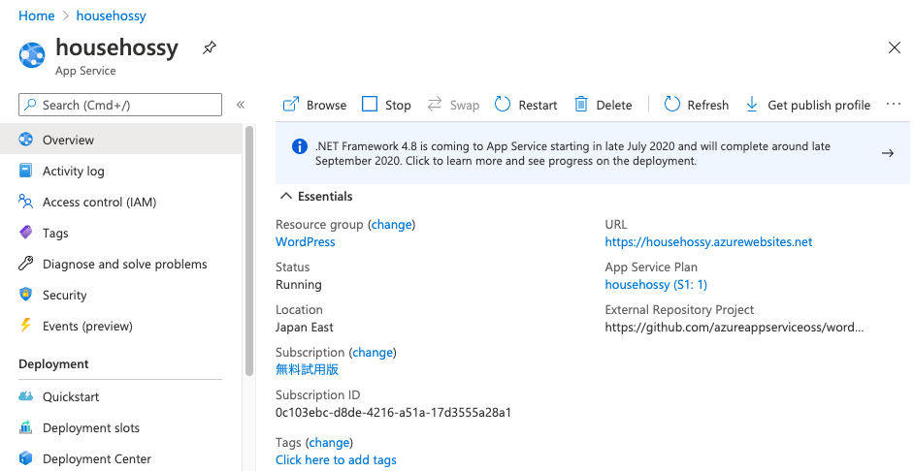Open the househossy.azurewebsites.net URL
Viewport: 914px width, 471px height.
pos(708,241)
